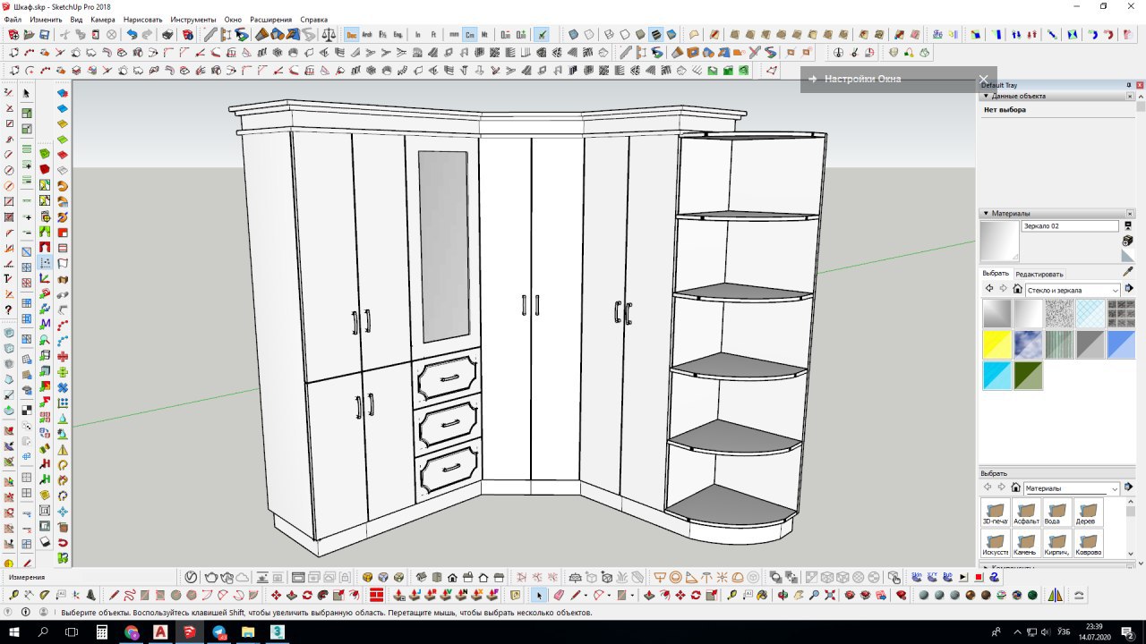
Task: Click the material name field 'Зеркало 02'
Action: 1069,226
